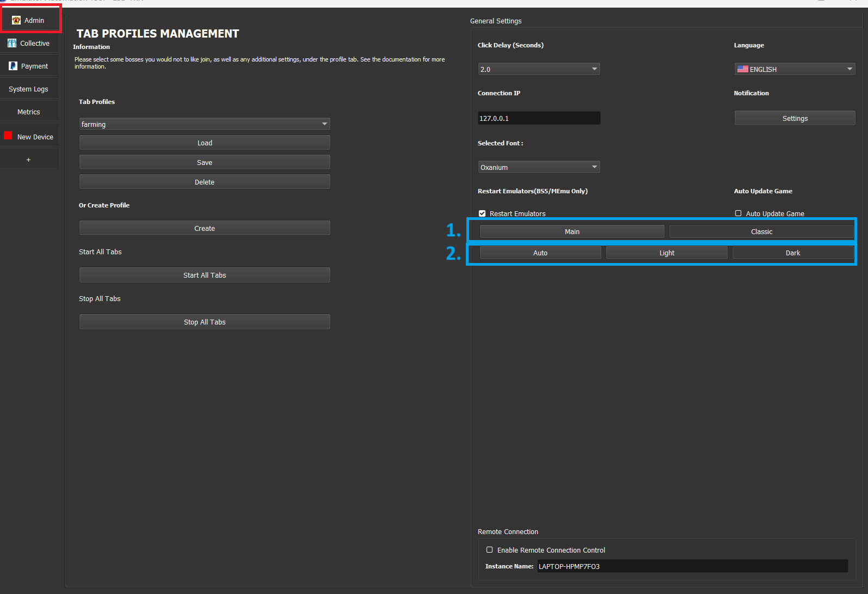Screen dimensions: 868x594
Task: Load the selected tab profile
Action: click(x=205, y=143)
